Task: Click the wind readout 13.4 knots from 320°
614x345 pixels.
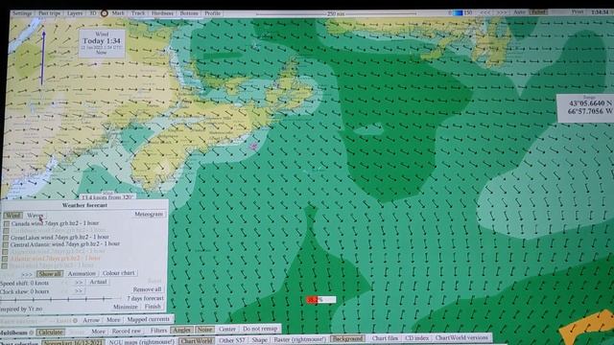Action: (x=107, y=197)
